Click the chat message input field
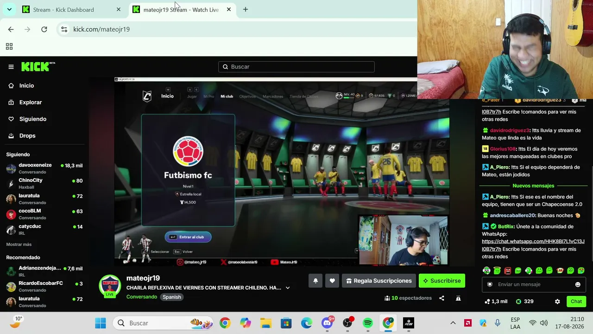The image size is (593, 334). pyautogui.click(x=533, y=284)
